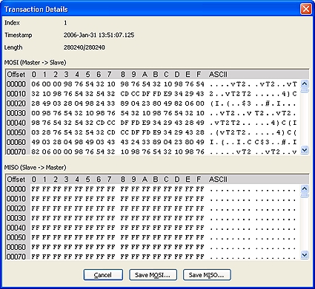The width and height of the screenshot is (315, 289).
Task: Select MISO row offset 00050
Action: [16, 237]
